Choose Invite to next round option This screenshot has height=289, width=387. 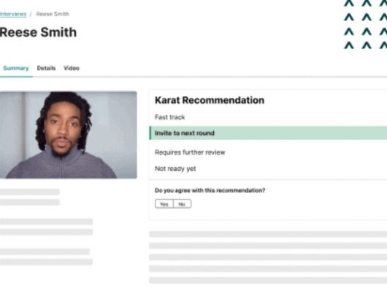[x=268, y=133]
